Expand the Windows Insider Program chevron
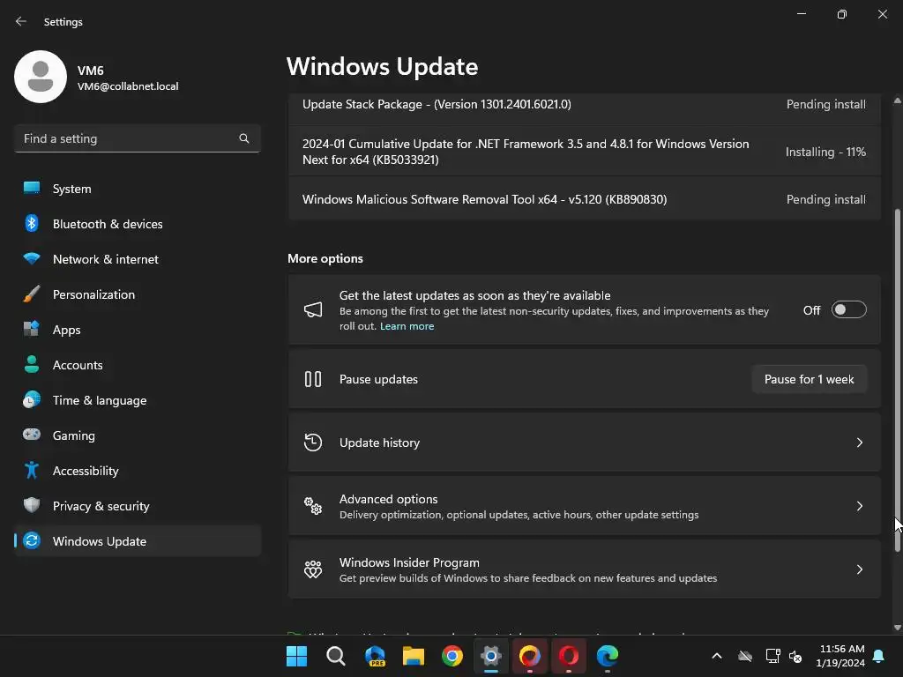This screenshot has width=903, height=677. click(x=859, y=569)
